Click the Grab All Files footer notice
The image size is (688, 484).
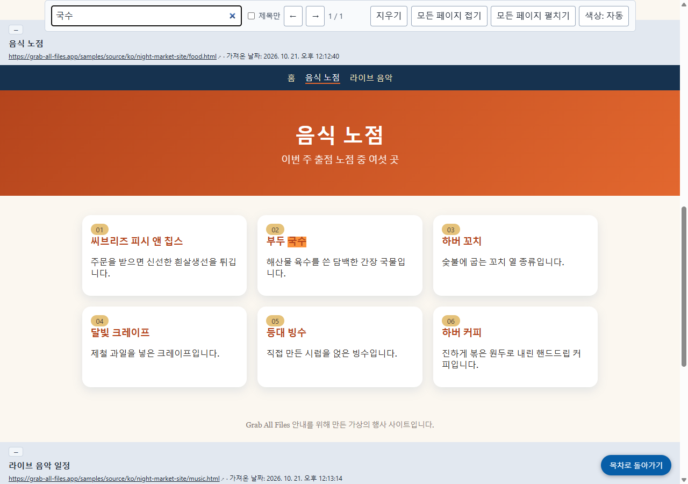[x=340, y=425]
